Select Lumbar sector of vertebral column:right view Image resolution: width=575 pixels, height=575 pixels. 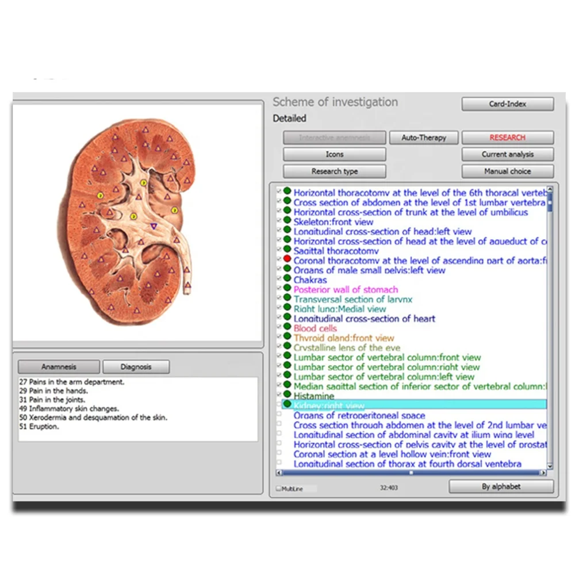click(386, 367)
